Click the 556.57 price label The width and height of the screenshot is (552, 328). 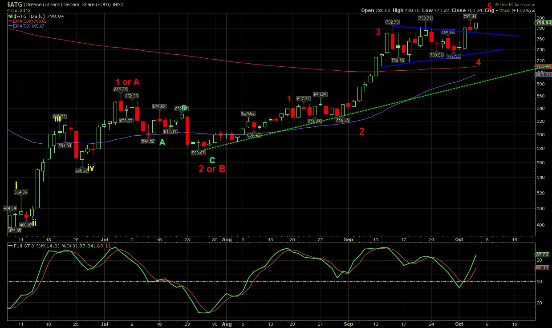pos(82,170)
